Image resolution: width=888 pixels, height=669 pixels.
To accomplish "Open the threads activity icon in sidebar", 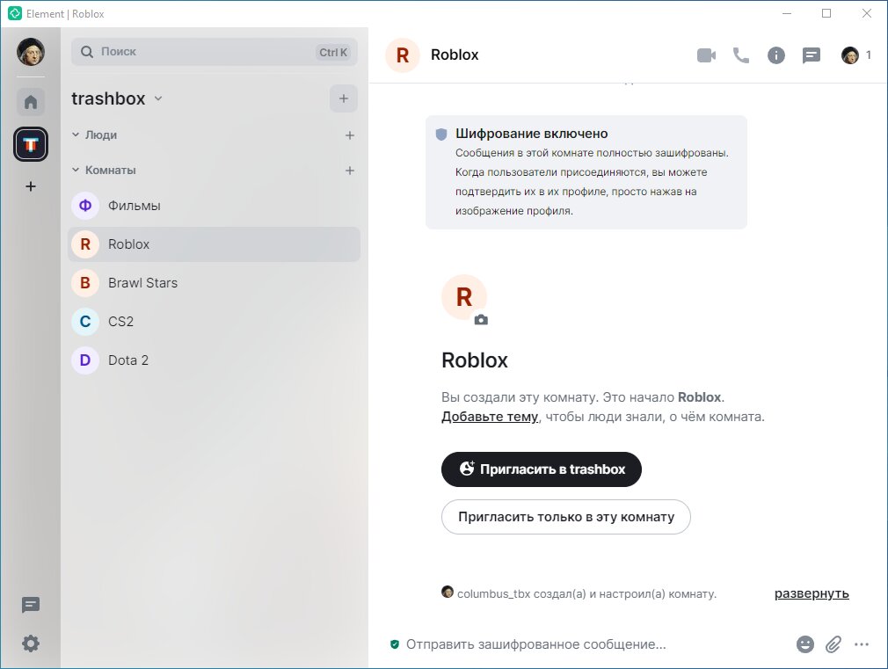I will coord(31,605).
